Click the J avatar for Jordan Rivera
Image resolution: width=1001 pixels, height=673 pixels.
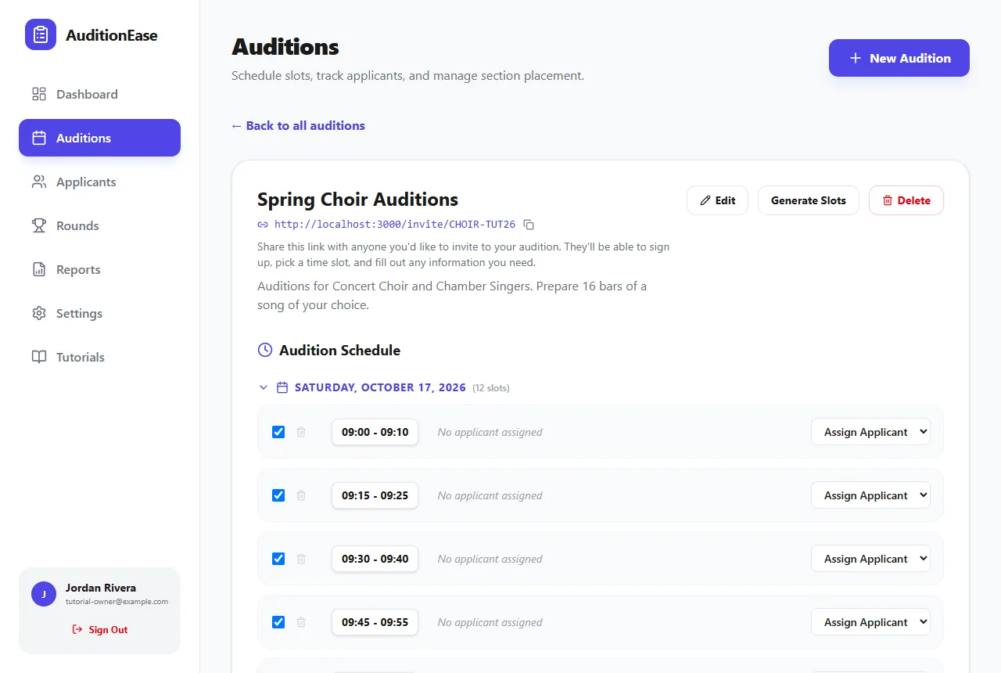point(44,594)
